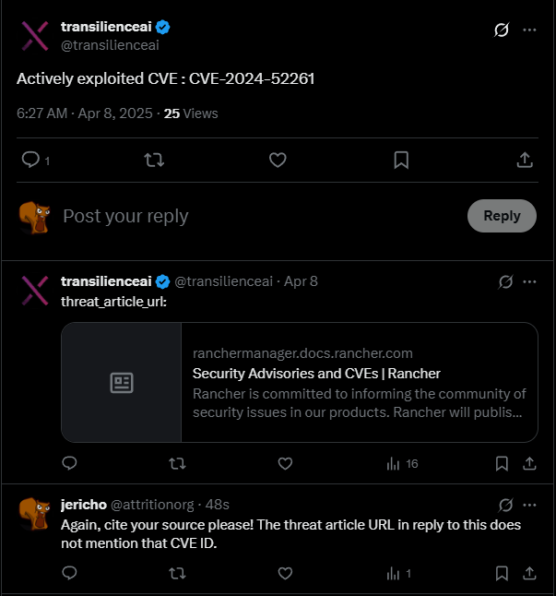The width and height of the screenshot is (556, 596).
Task: Repost the main transilienceai tweet
Action: [155, 161]
